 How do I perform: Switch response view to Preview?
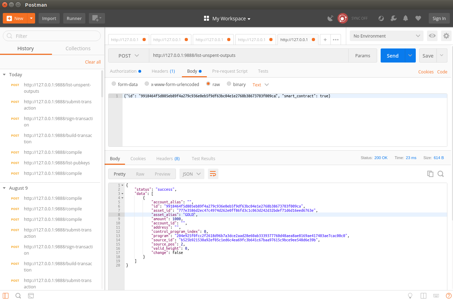coord(162,174)
